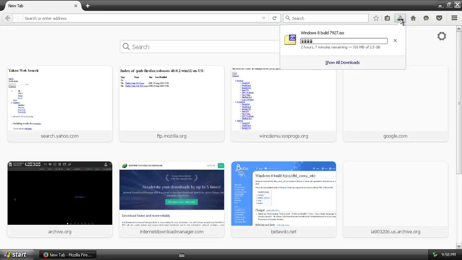Open the address bar history dropdown
462x260 pixels.
coord(263,18)
